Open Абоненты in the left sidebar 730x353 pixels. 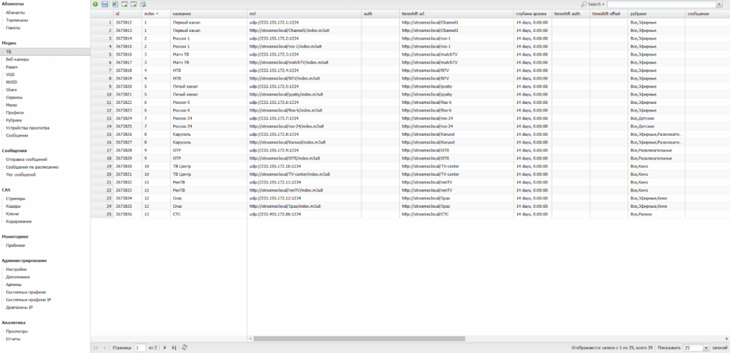coord(16,13)
